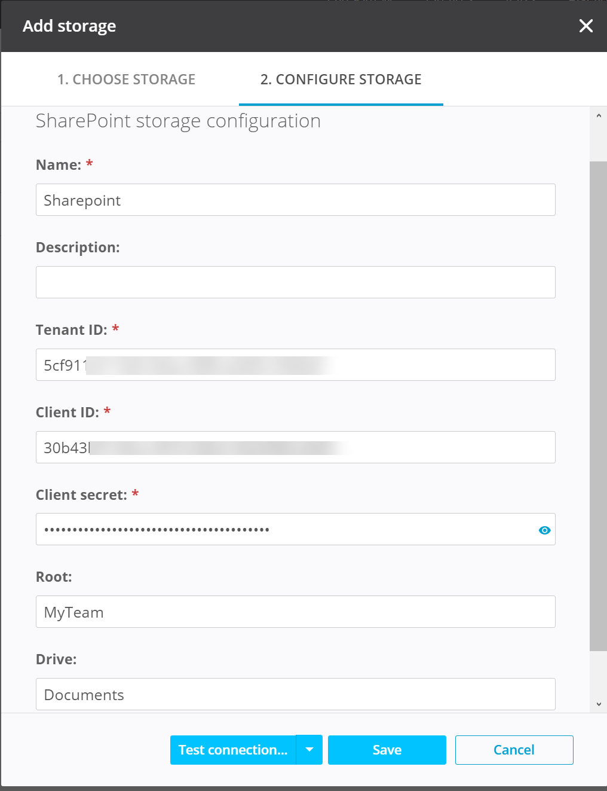
Task: Click the Client ID field
Action: [295, 447]
